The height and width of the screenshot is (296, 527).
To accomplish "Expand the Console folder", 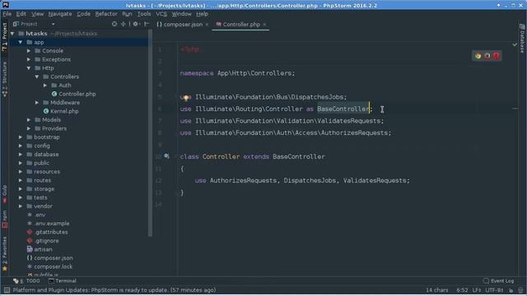I will pyautogui.click(x=29, y=51).
